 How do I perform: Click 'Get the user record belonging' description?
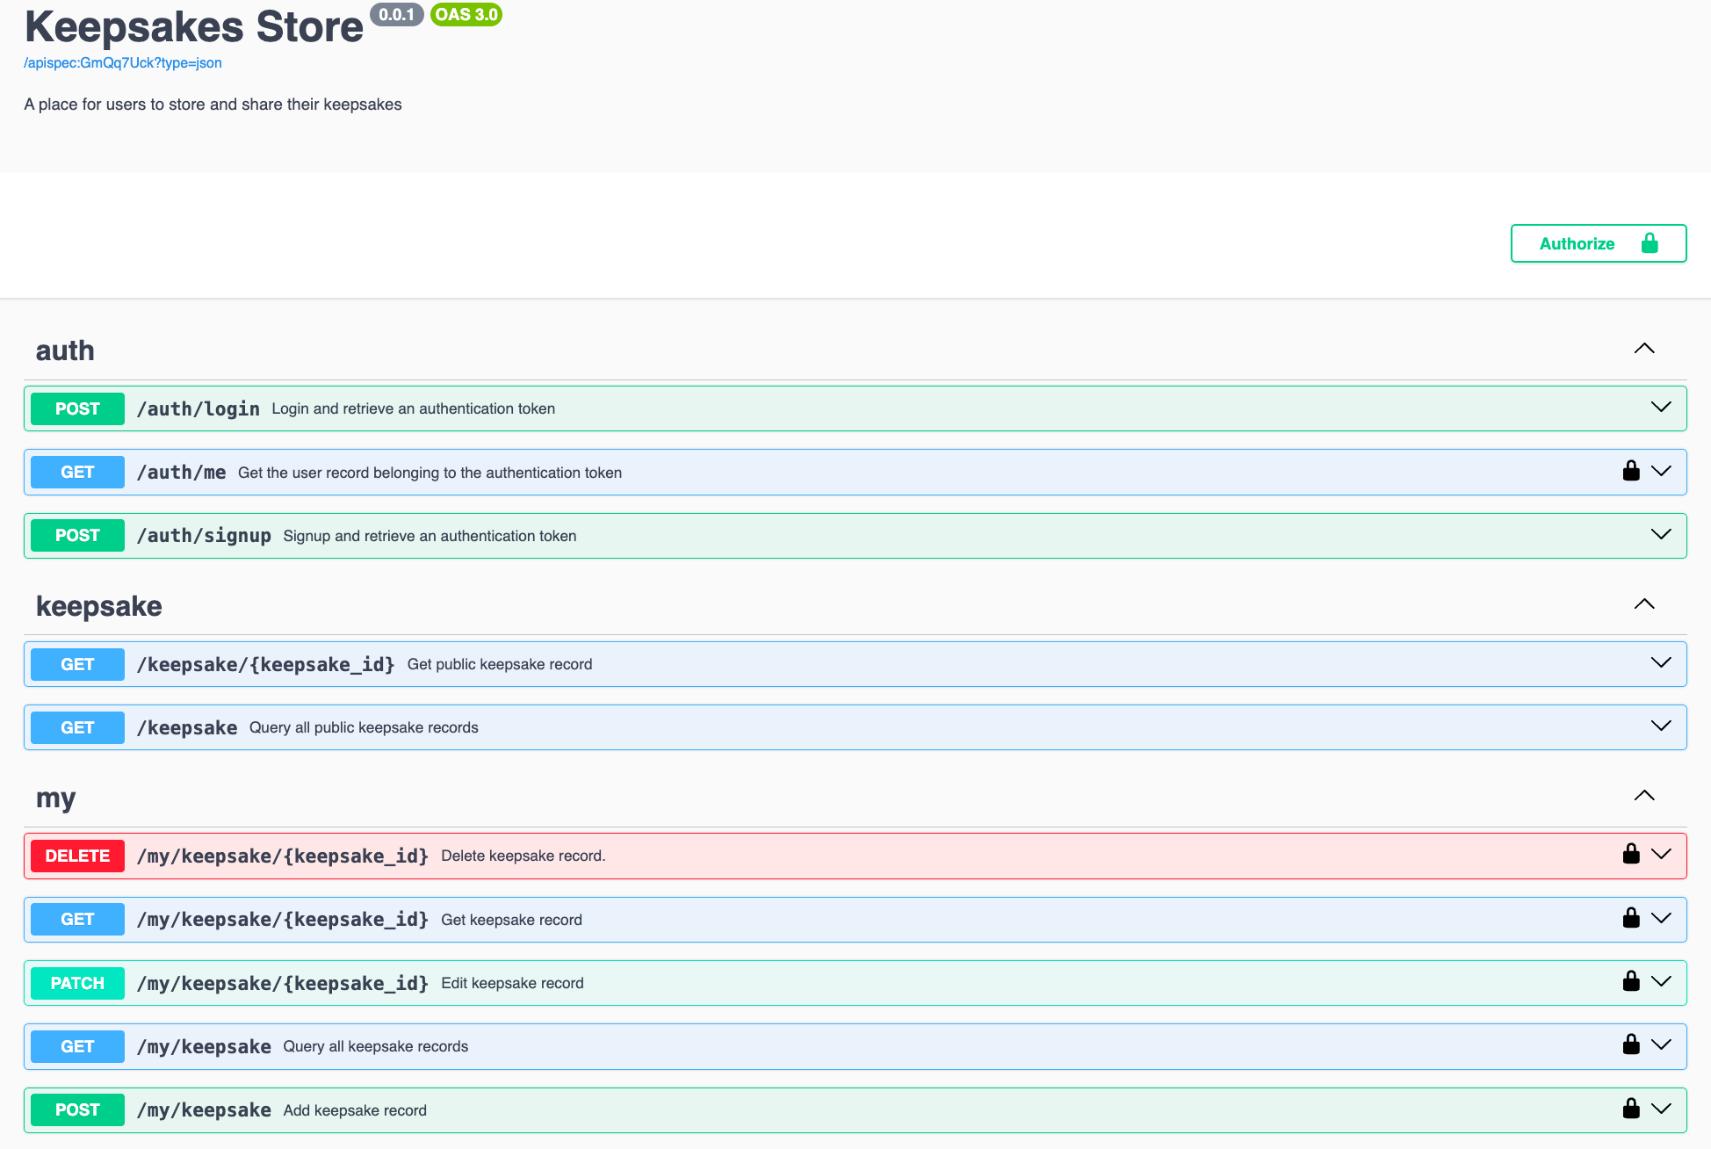(x=430, y=473)
